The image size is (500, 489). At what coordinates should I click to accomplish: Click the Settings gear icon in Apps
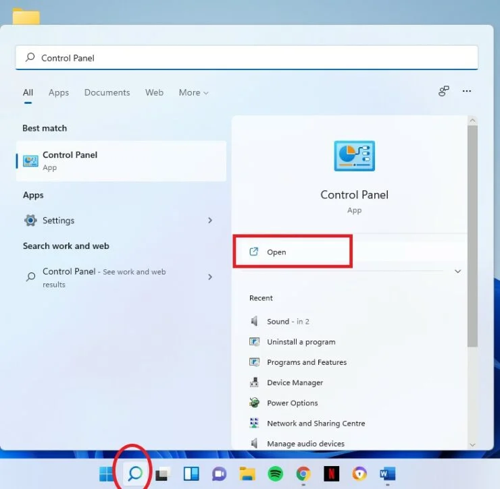(x=30, y=221)
